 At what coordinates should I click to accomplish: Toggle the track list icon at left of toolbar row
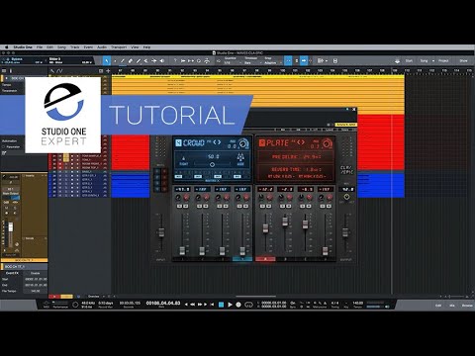click(x=4, y=71)
